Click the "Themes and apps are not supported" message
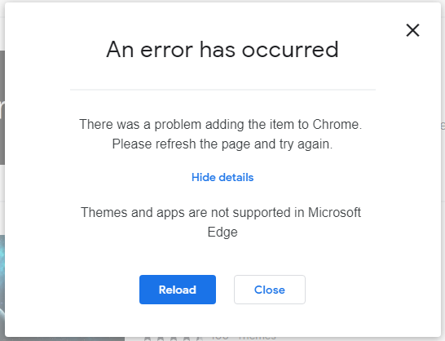 [x=185, y=213]
